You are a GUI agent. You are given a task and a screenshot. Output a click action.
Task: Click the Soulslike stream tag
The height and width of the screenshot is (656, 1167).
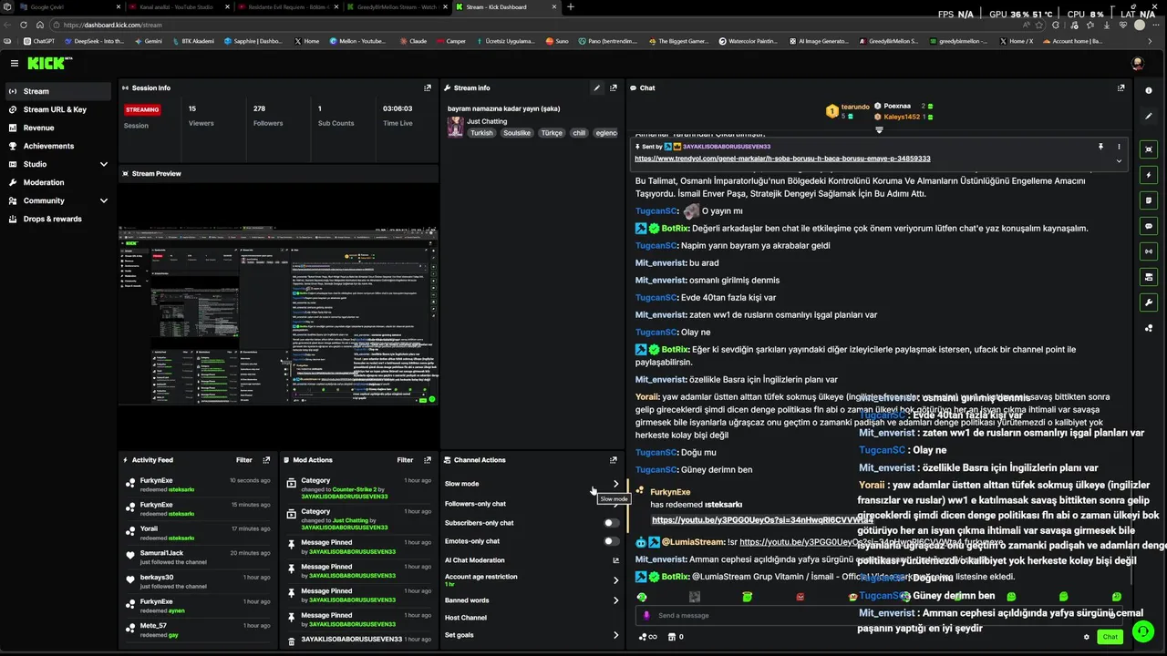click(x=516, y=133)
